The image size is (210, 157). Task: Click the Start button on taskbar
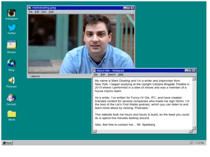7,143
